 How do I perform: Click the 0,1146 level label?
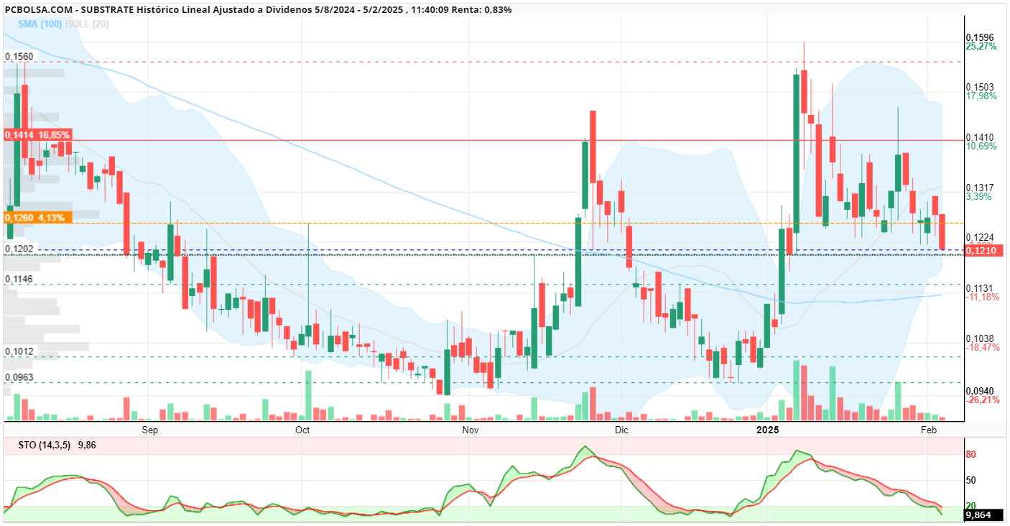19,278
